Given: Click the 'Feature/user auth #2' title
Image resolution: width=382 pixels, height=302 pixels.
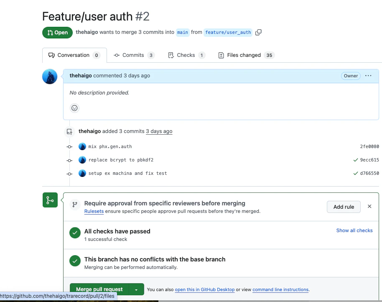Looking at the screenshot, I should [96, 17].
